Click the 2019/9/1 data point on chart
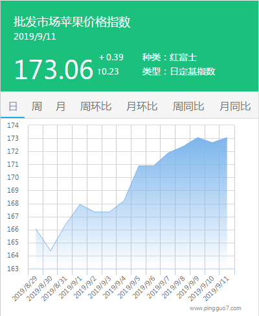 tap(80, 204)
